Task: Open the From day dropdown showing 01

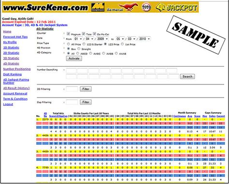Action: point(78,39)
